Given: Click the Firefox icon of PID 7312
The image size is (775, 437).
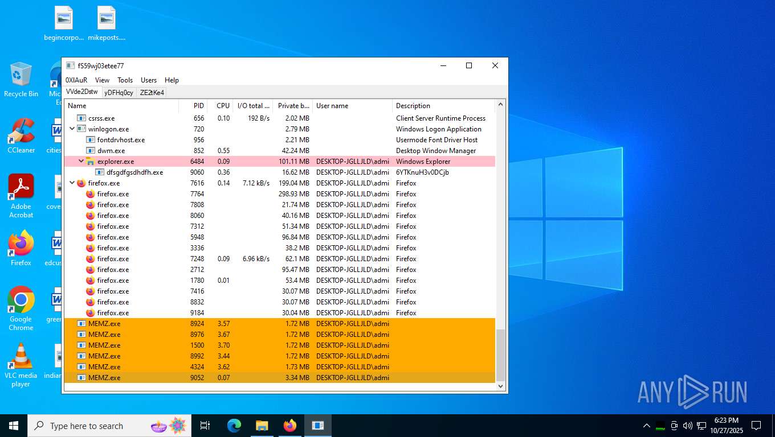Looking at the screenshot, I should tap(91, 226).
